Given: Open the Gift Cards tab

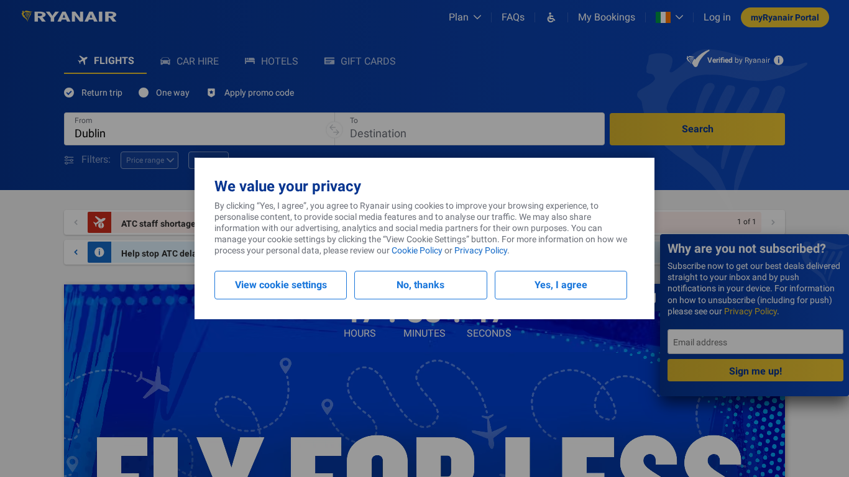Looking at the screenshot, I should click(x=360, y=61).
